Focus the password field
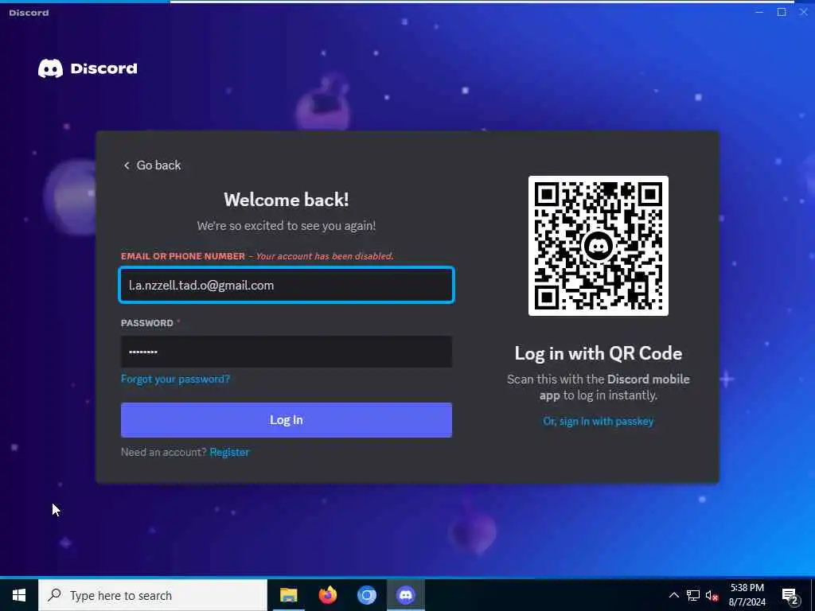815x611 pixels. coord(287,352)
